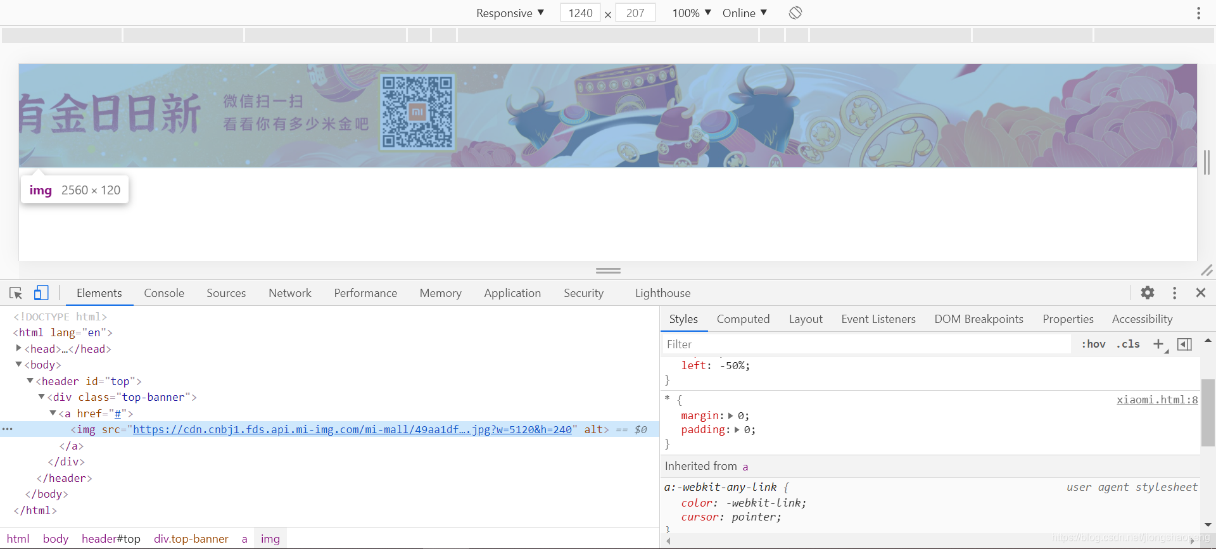This screenshot has width=1216, height=549.
Task: Open DevTools customize three-dot menu
Action: [1174, 293]
